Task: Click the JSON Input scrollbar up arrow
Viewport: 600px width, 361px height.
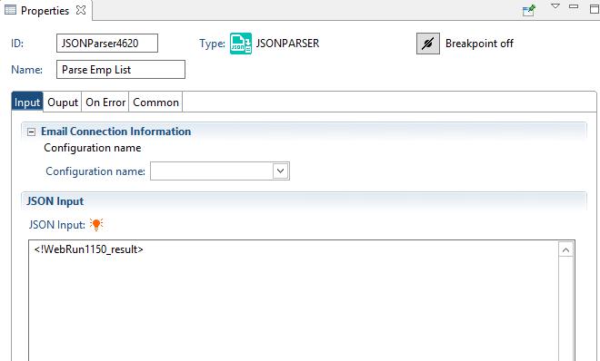Action: (565, 250)
